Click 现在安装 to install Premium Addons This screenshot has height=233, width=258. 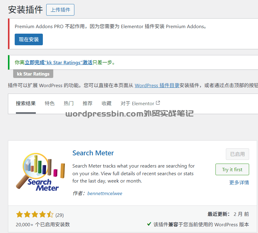coord(28,39)
